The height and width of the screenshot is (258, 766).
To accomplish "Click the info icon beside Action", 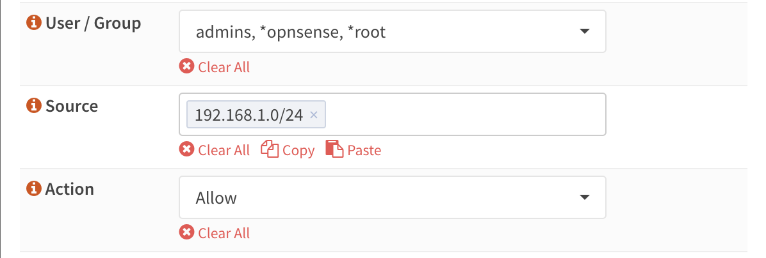I will (33, 189).
